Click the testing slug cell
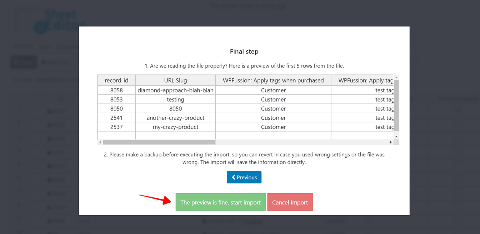The width and height of the screenshot is (480, 234). (x=175, y=99)
